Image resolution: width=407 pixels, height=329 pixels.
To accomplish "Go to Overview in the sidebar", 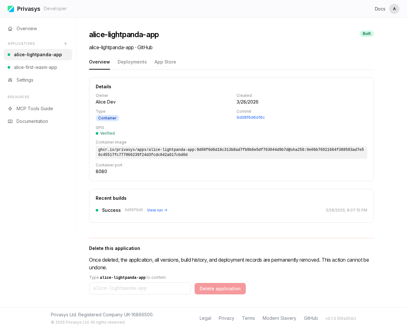I will pyautogui.click(x=38, y=29).
